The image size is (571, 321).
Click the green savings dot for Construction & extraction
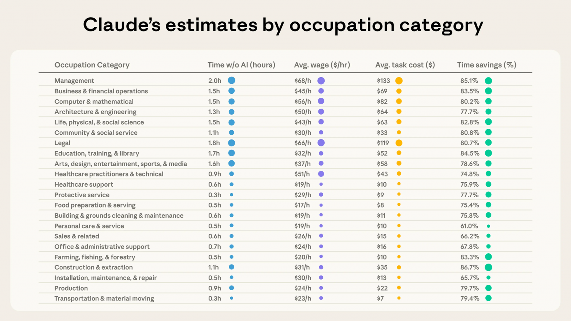pyautogui.click(x=488, y=268)
